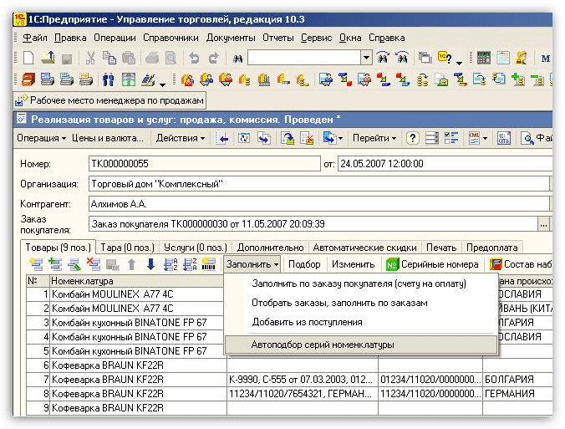Click the 1C help question mark icon
Image resolution: width=565 pixels, height=429 pixels.
coord(445,58)
